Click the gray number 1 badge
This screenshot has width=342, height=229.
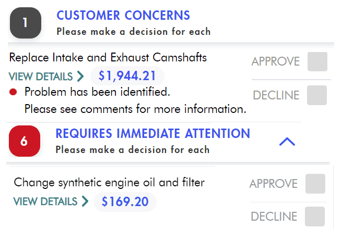(25, 23)
